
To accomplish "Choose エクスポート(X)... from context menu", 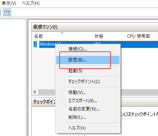I will [x=88, y=101].
